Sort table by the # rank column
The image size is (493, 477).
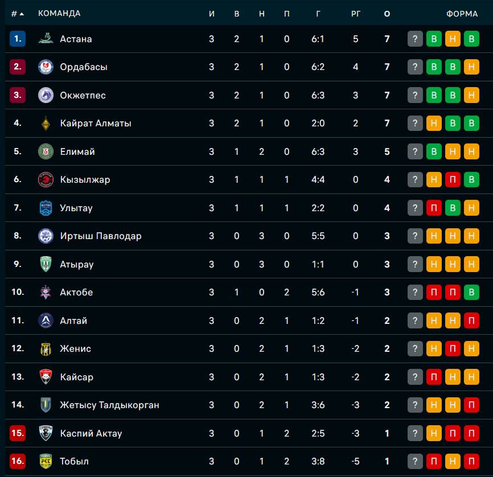pyautogui.click(x=17, y=14)
